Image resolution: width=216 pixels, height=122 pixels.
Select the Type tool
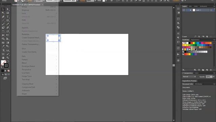point(7,17)
